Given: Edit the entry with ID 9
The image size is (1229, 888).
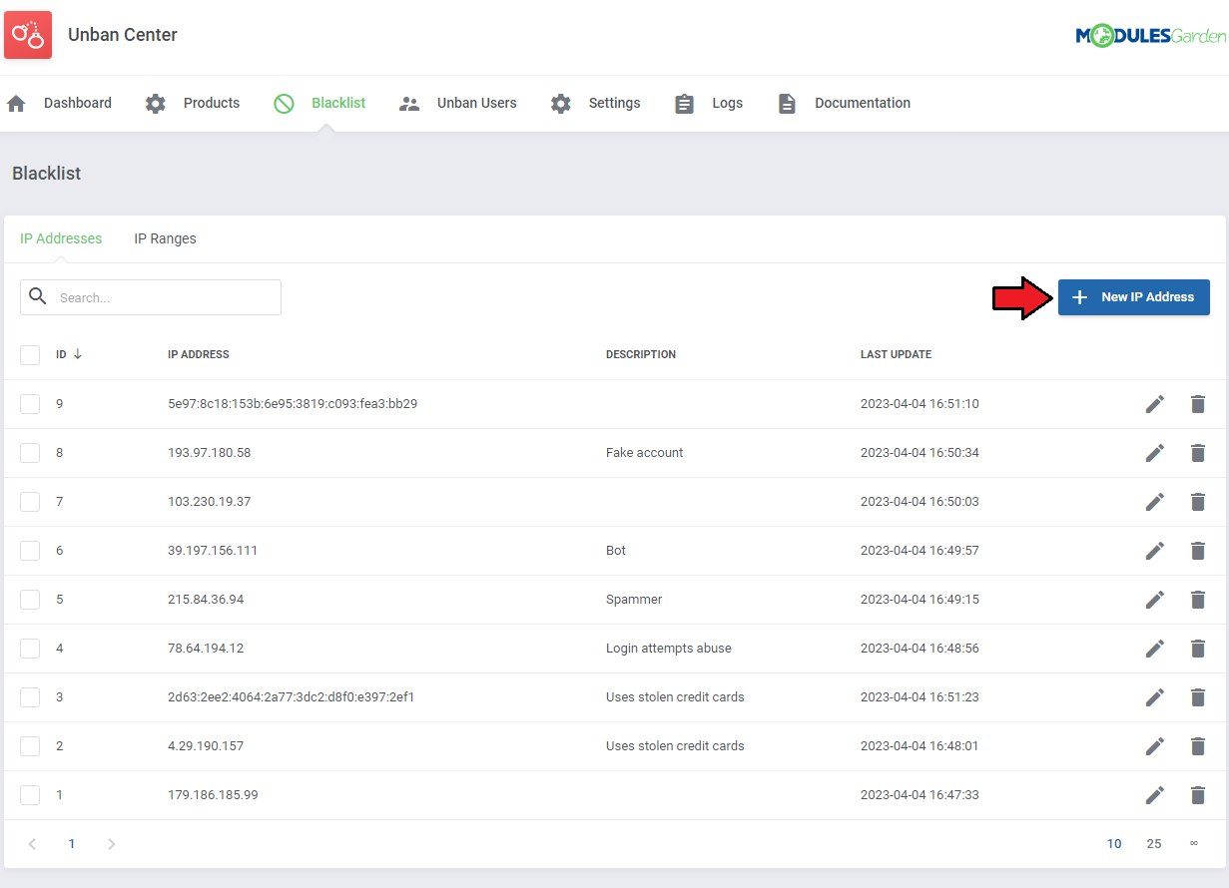Looking at the screenshot, I should (x=1155, y=404).
